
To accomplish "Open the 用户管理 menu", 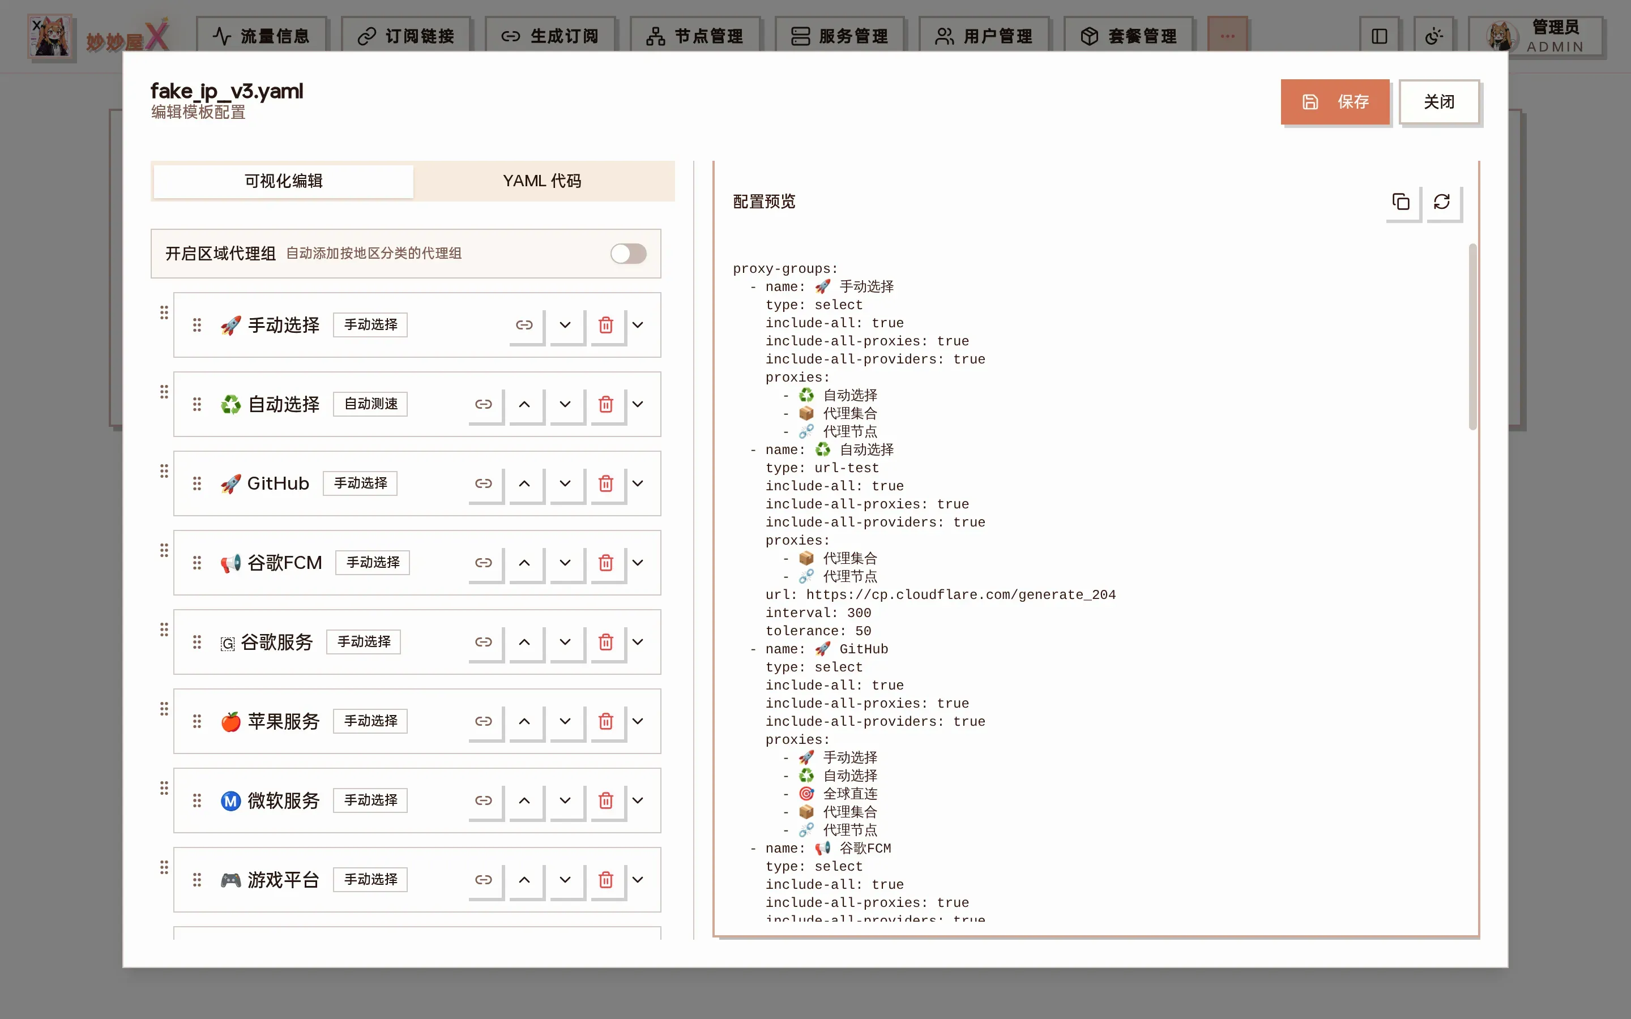I will coord(984,36).
